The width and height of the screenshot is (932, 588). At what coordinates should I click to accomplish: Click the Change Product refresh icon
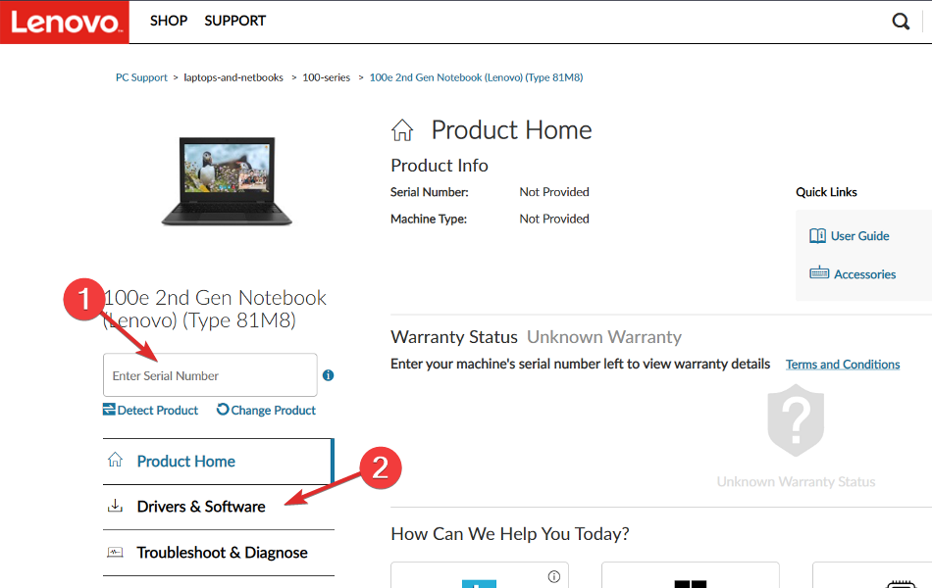(x=222, y=410)
